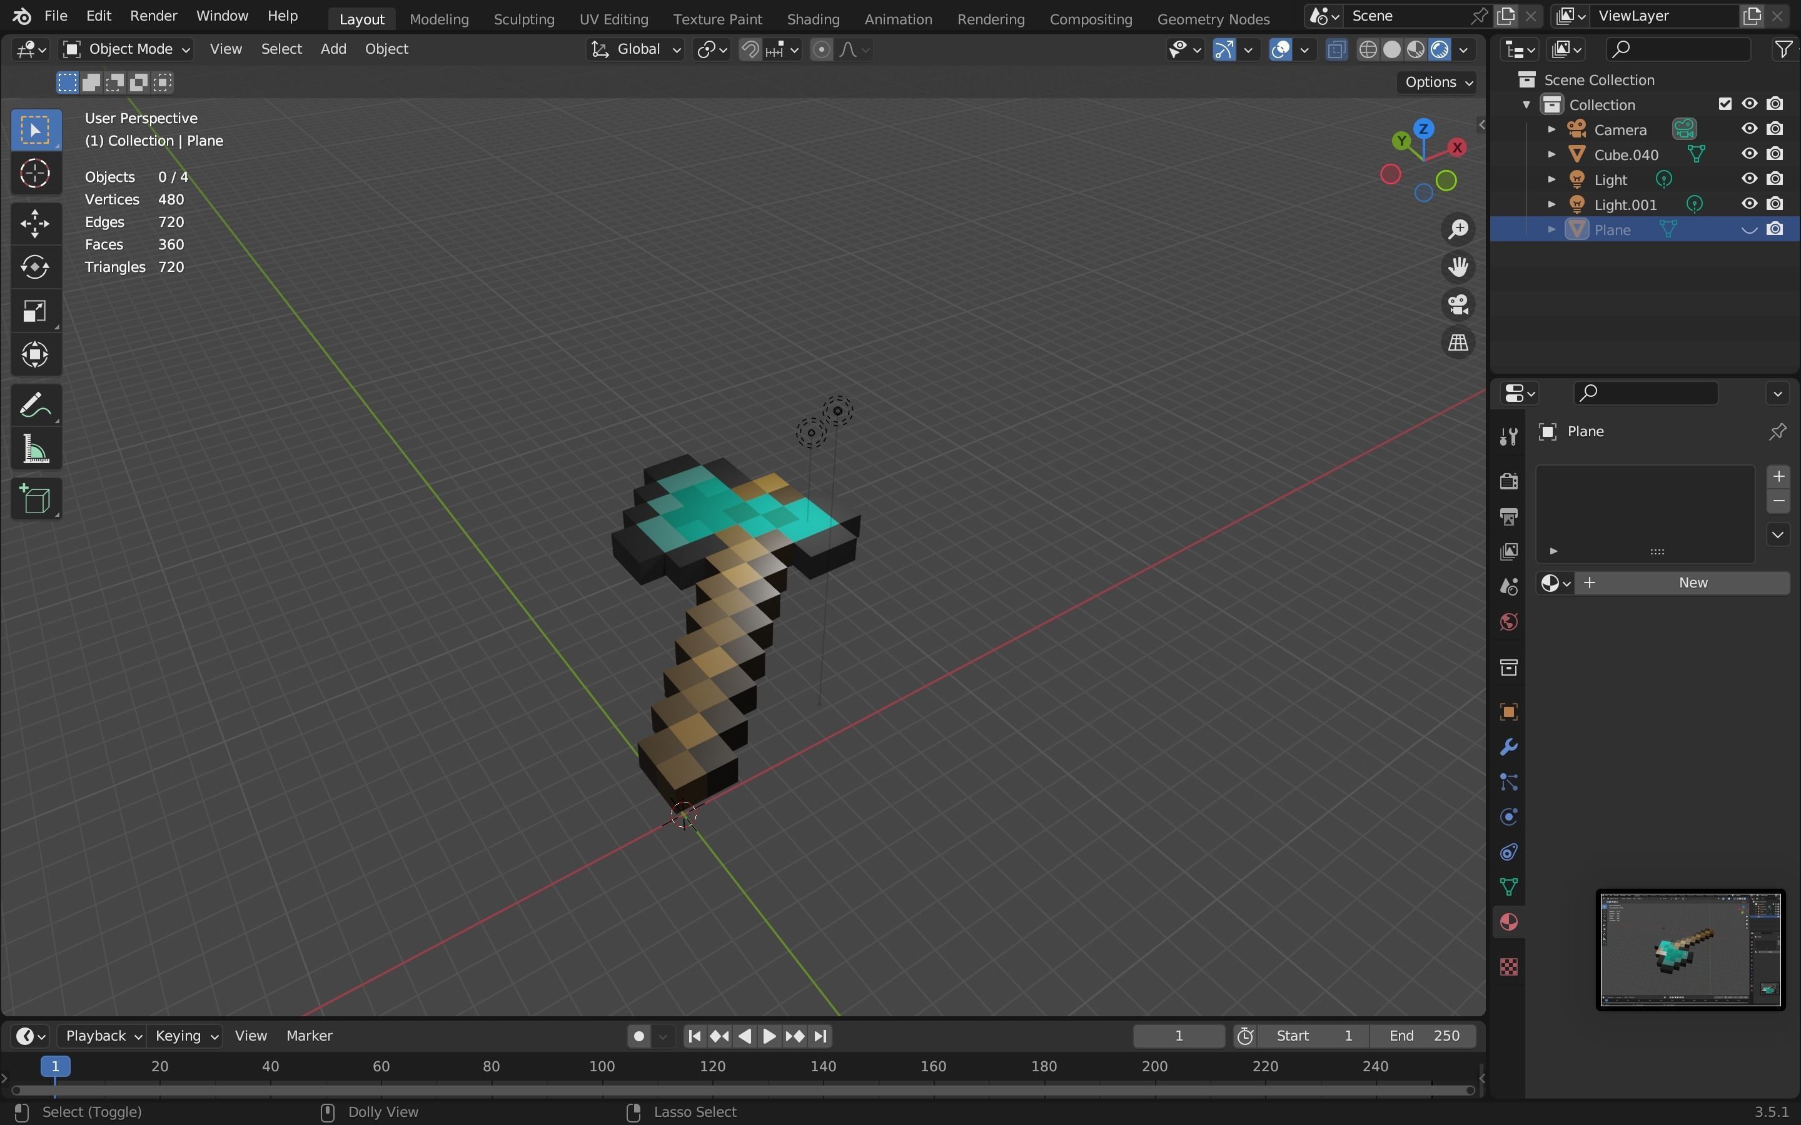
Task: Open the Object Mode dropdown
Action: (126, 49)
